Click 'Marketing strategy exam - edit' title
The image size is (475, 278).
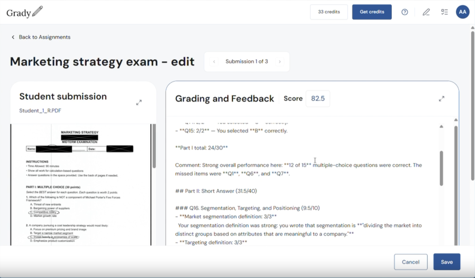click(x=102, y=62)
